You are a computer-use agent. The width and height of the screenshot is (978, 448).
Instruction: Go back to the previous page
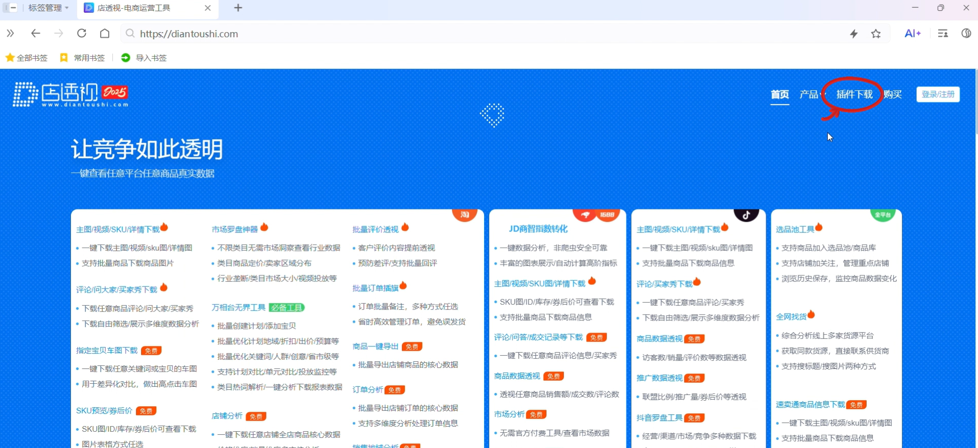[x=35, y=34]
